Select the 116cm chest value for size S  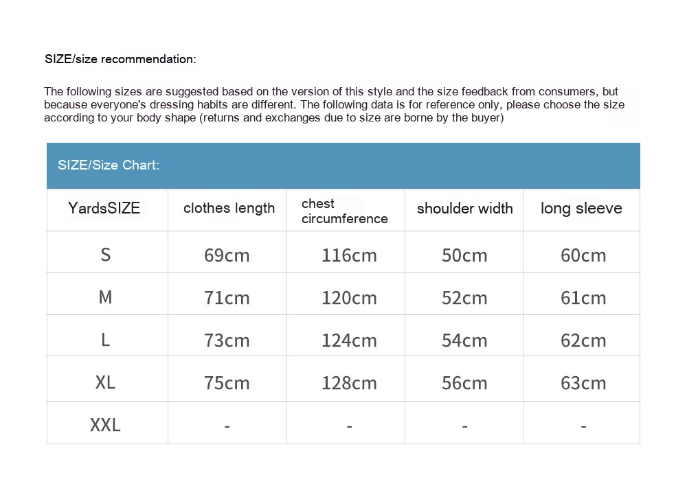(349, 255)
